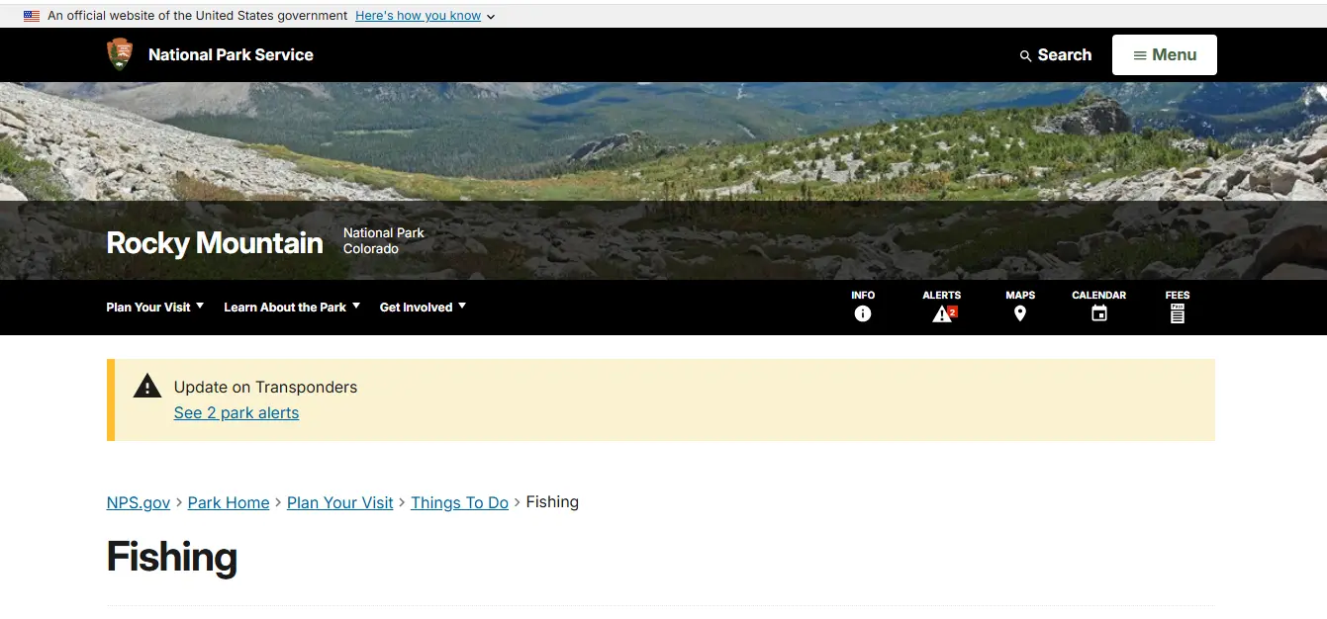Open the Maps pin icon

1020,313
